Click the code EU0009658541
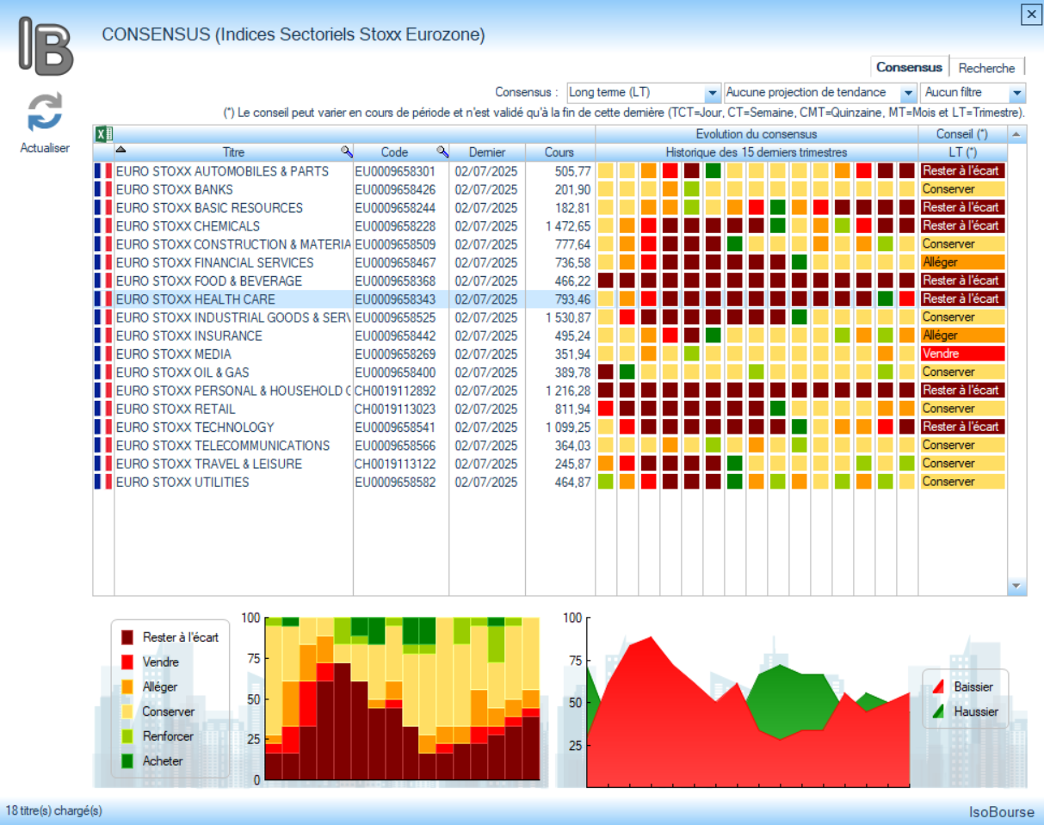 [395, 427]
